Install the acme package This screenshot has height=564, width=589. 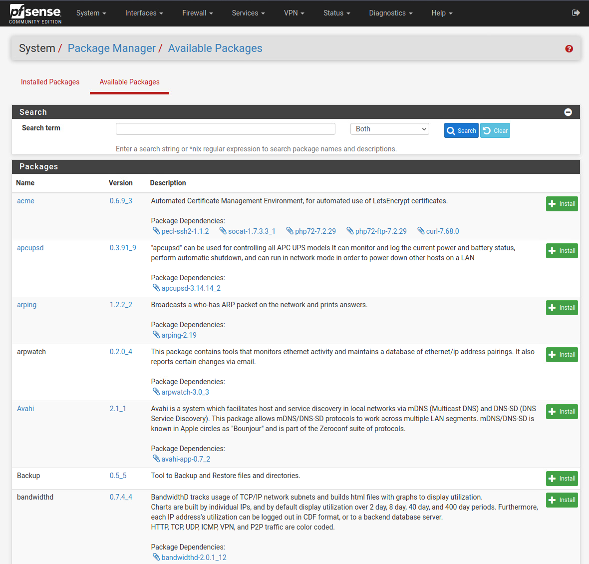click(x=562, y=204)
